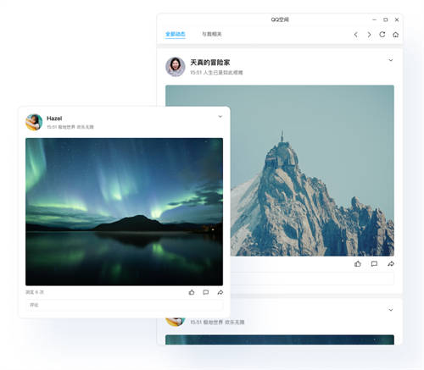Expand options chevron on 天真的冒险家 post
Viewport: 424px width, 370px height.
tap(391, 60)
